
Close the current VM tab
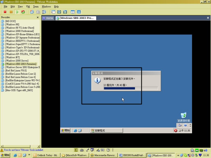pyautogui.click(x=208, y=18)
